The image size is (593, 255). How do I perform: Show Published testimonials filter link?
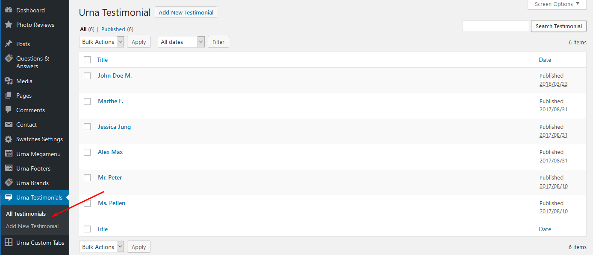coord(113,29)
